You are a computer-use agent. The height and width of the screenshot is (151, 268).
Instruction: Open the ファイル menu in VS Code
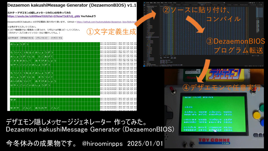147,3
